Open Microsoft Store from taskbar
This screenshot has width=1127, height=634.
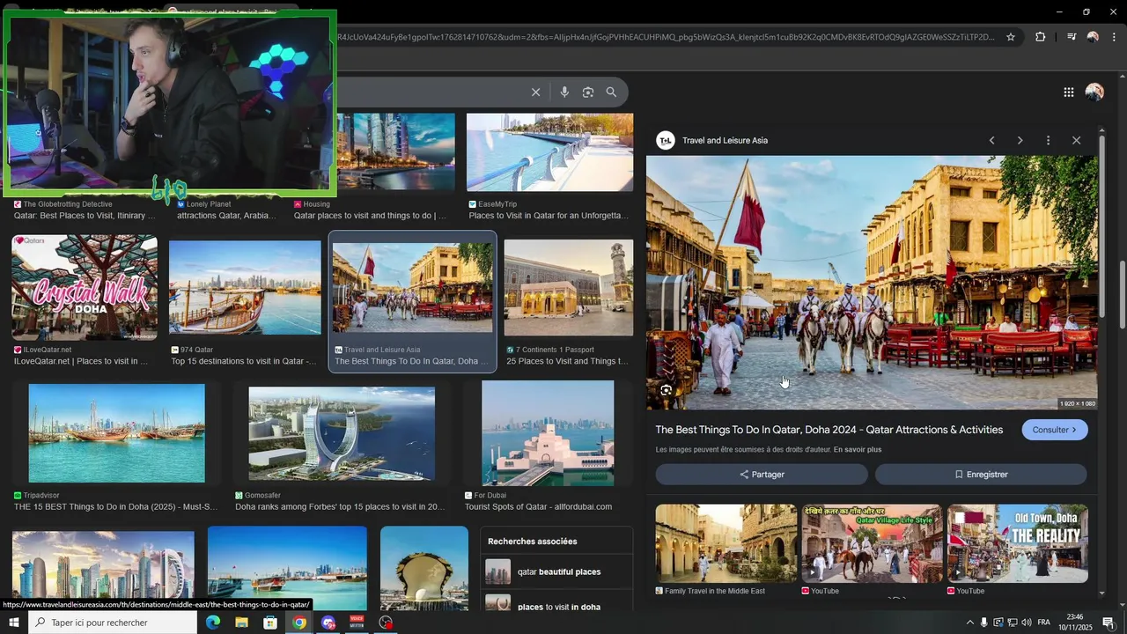coord(270,623)
